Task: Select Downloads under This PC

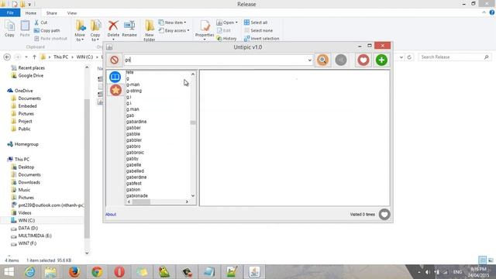Action: [29, 182]
